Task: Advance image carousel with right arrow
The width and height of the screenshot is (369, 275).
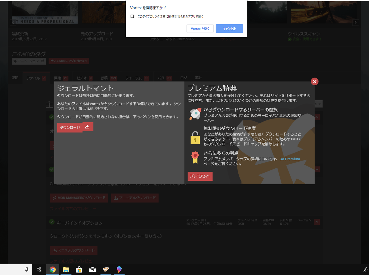Action: coord(355,22)
